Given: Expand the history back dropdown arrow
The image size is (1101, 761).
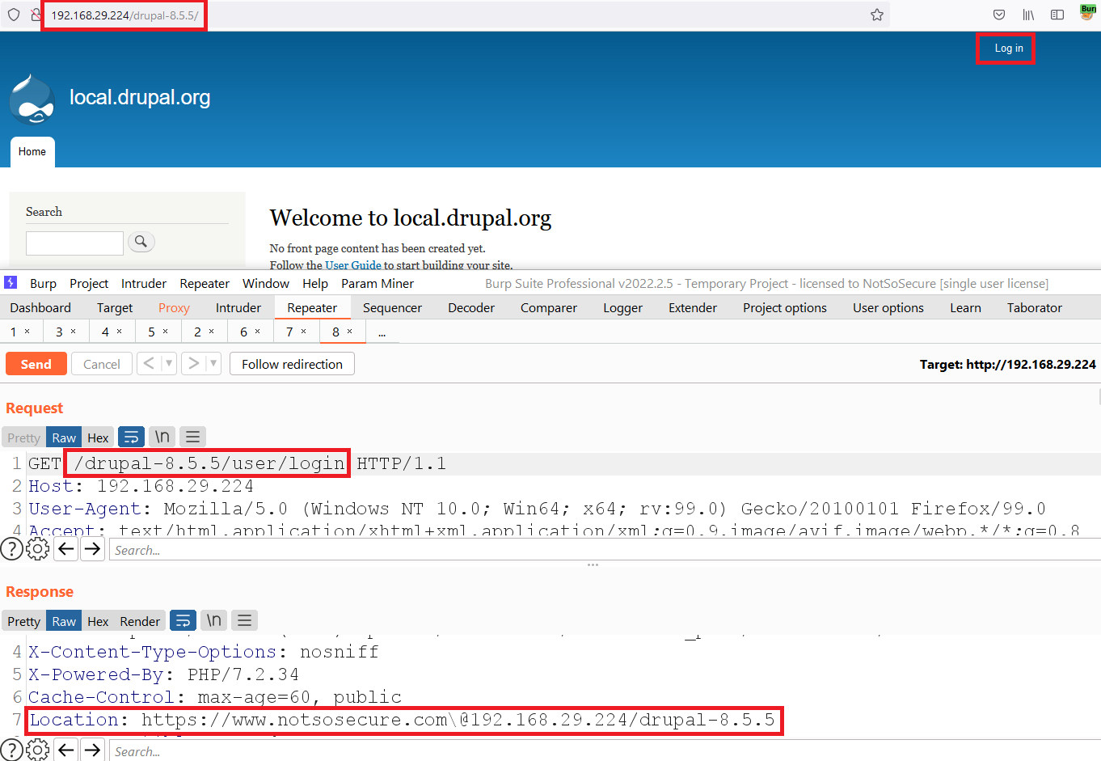Looking at the screenshot, I should (x=169, y=364).
